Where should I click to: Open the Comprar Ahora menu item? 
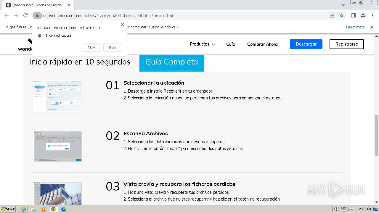coord(262,44)
